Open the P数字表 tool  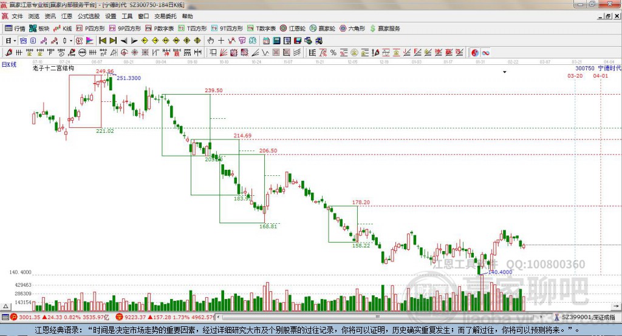pos(160,29)
